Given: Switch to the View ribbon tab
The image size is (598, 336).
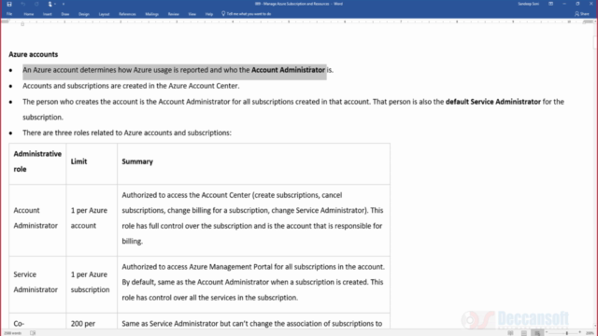Looking at the screenshot, I should (x=192, y=14).
